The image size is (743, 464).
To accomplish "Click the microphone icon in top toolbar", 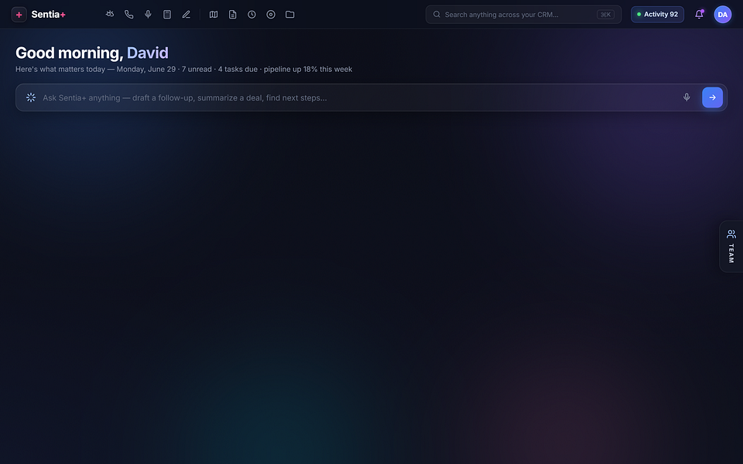I will point(148,14).
